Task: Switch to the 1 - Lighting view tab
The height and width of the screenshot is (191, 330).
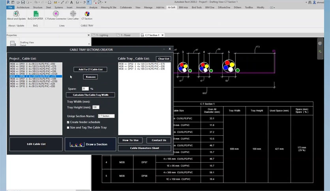Action: pos(102,35)
